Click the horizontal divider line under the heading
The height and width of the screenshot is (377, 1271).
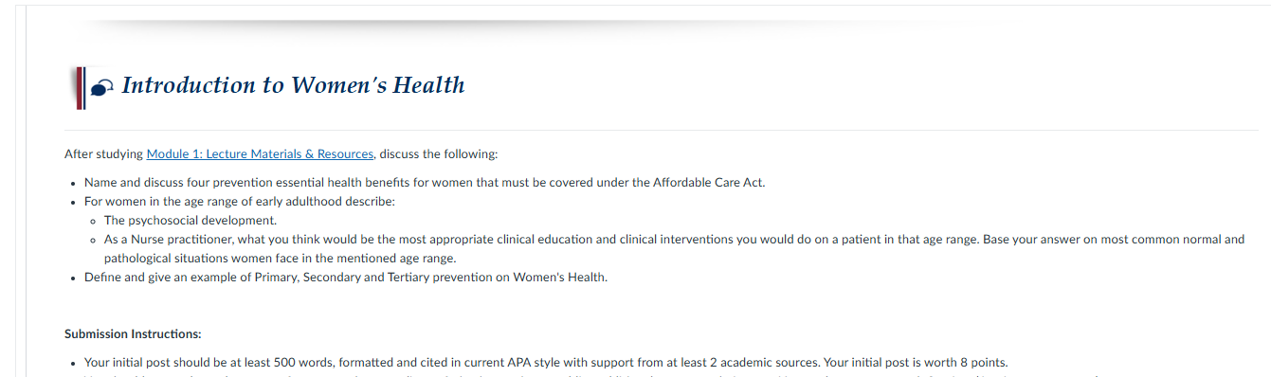click(x=661, y=130)
